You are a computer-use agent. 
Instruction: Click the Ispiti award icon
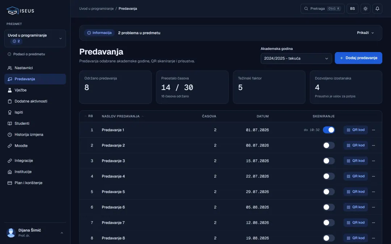tap(10, 112)
